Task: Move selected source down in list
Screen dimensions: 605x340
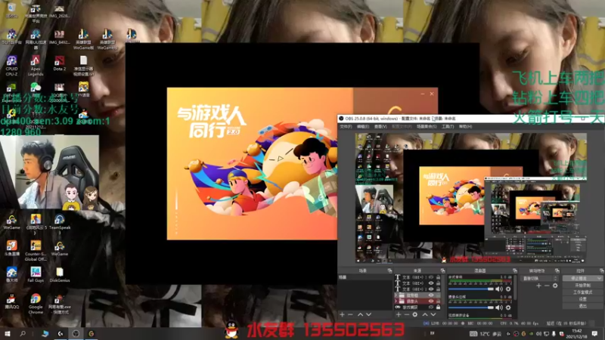Action: pyautogui.click(x=433, y=314)
